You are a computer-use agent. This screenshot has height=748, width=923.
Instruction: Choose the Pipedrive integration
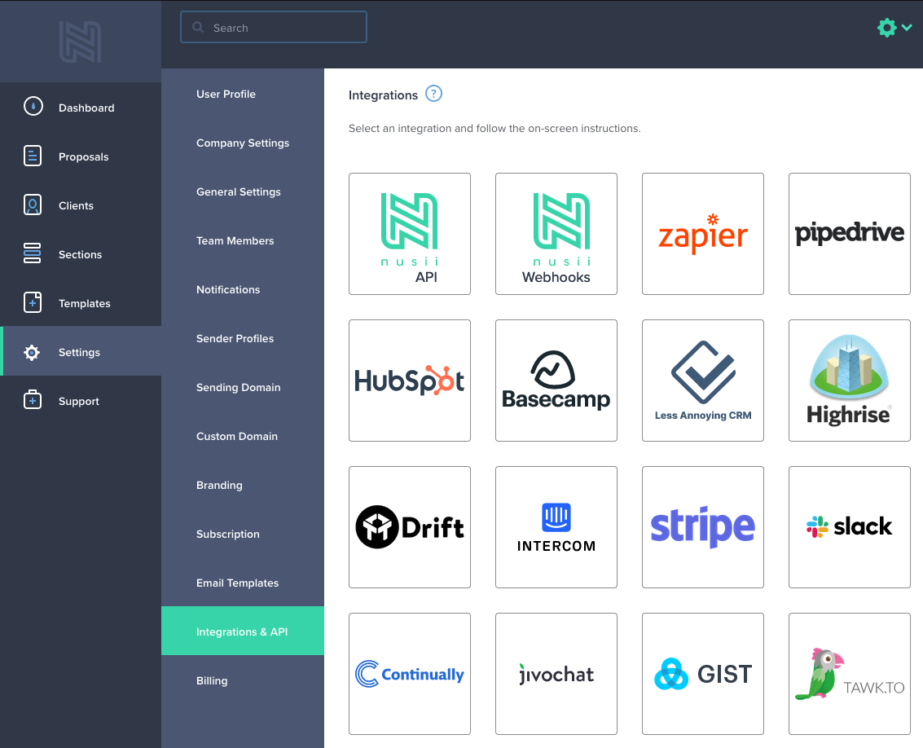[850, 234]
